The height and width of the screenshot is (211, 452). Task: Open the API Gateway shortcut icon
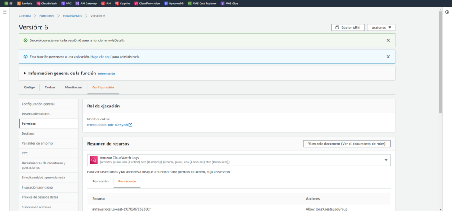77,4
